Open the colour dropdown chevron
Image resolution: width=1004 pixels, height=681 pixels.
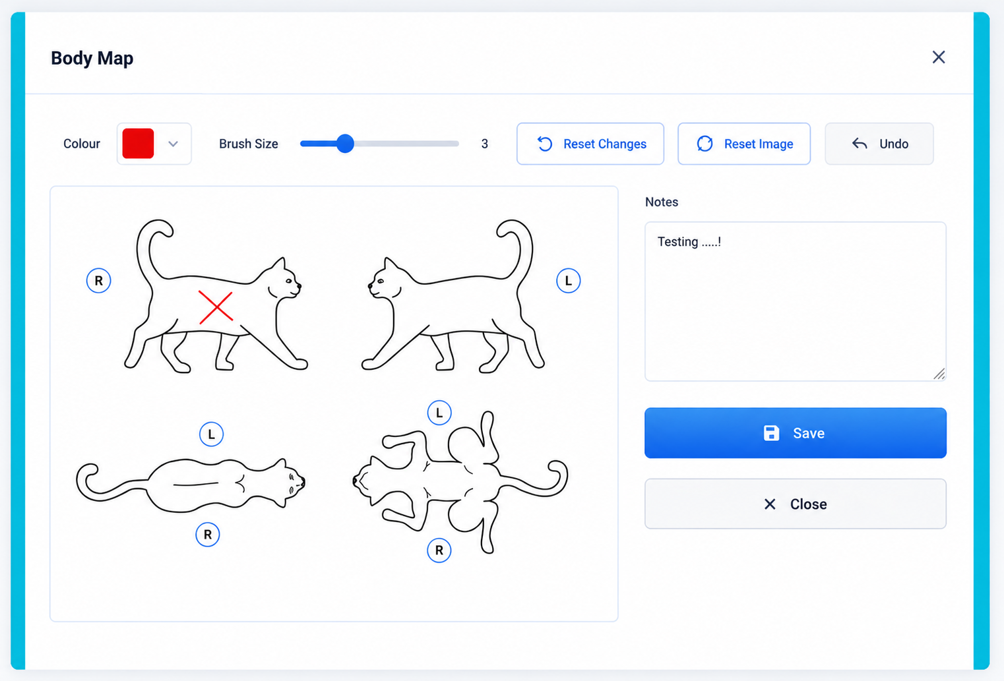pyautogui.click(x=173, y=144)
